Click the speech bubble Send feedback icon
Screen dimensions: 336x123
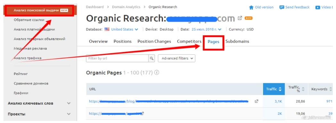coord(282,7)
